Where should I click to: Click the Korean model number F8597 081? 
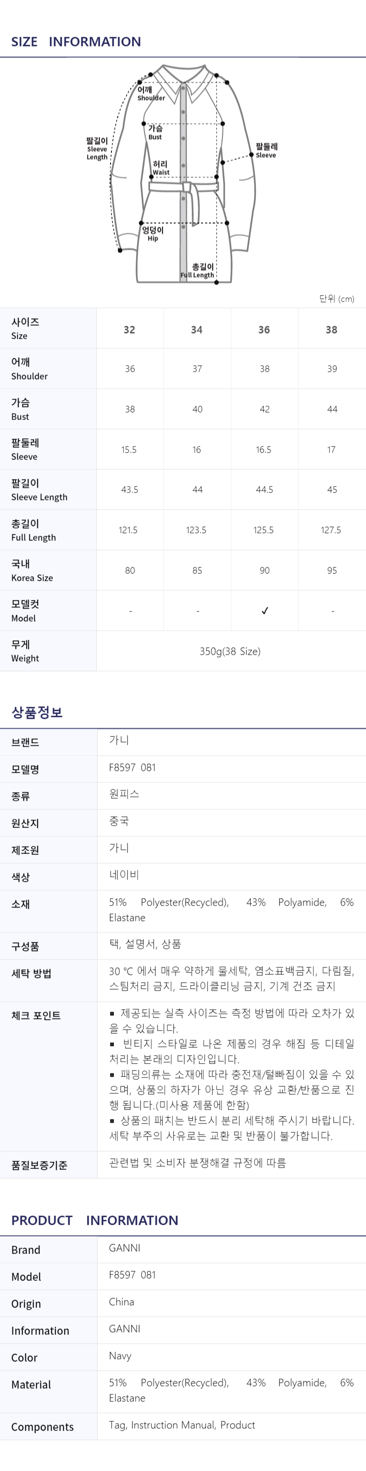point(132,768)
